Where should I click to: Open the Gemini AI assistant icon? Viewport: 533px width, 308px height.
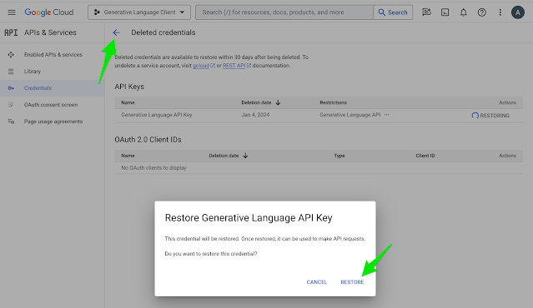point(426,12)
